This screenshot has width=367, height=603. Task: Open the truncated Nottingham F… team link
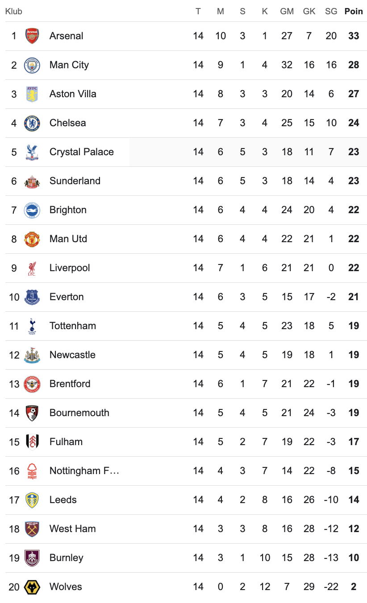tap(84, 471)
